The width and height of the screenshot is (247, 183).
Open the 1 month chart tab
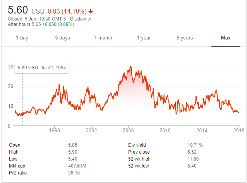[x=103, y=38]
